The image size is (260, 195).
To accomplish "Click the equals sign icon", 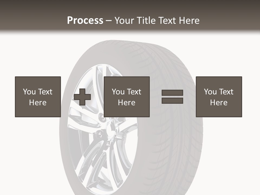I will point(172,97).
